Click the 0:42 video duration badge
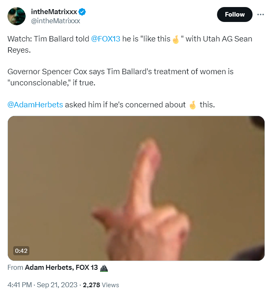Viewport: 272px width, 293px height. [21, 251]
